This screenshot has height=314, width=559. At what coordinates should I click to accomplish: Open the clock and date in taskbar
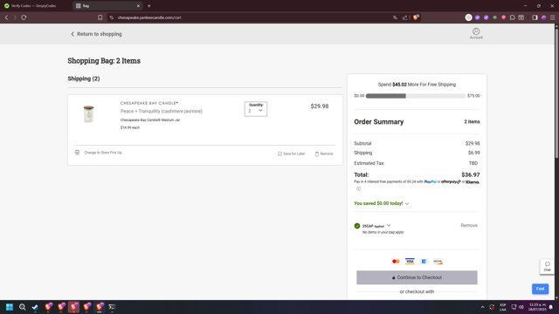click(x=537, y=307)
